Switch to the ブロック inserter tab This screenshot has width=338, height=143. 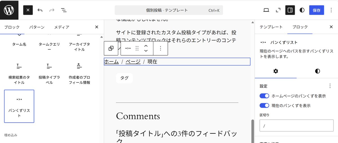12,27
